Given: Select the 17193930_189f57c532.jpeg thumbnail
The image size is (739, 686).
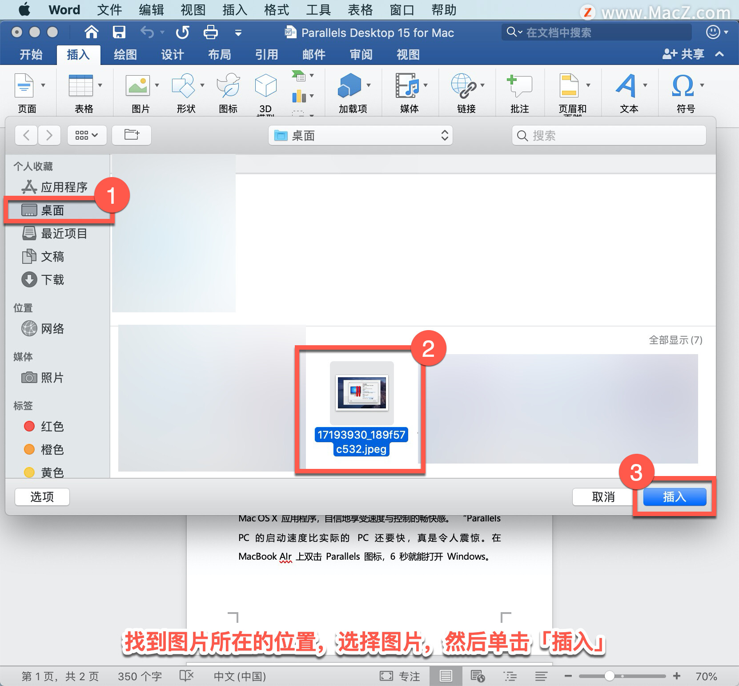Looking at the screenshot, I should click(361, 393).
